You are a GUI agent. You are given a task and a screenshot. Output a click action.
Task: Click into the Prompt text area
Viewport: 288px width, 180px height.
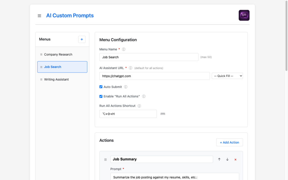(x=175, y=177)
